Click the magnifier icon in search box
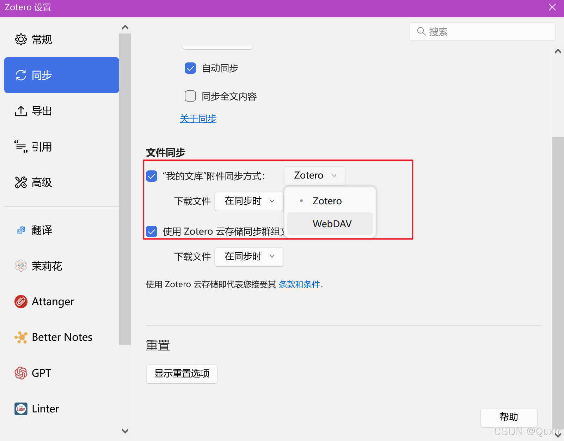This screenshot has width=564, height=441. (421, 31)
